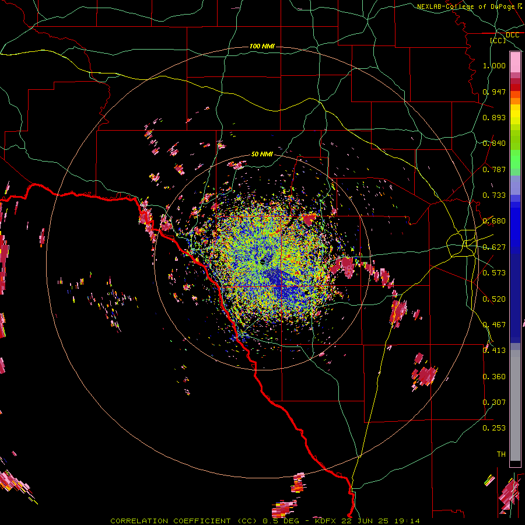The height and width of the screenshot is (525, 525).
Task: Click the 100 NMI range ring label
Action: click(x=262, y=46)
